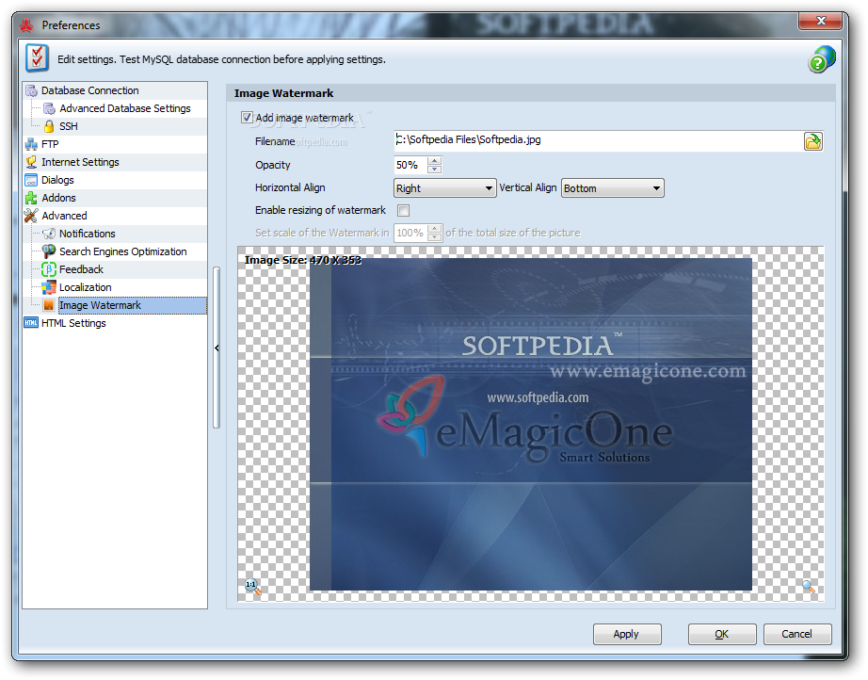
Task: Click the OK button
Action: pos(722,634)
